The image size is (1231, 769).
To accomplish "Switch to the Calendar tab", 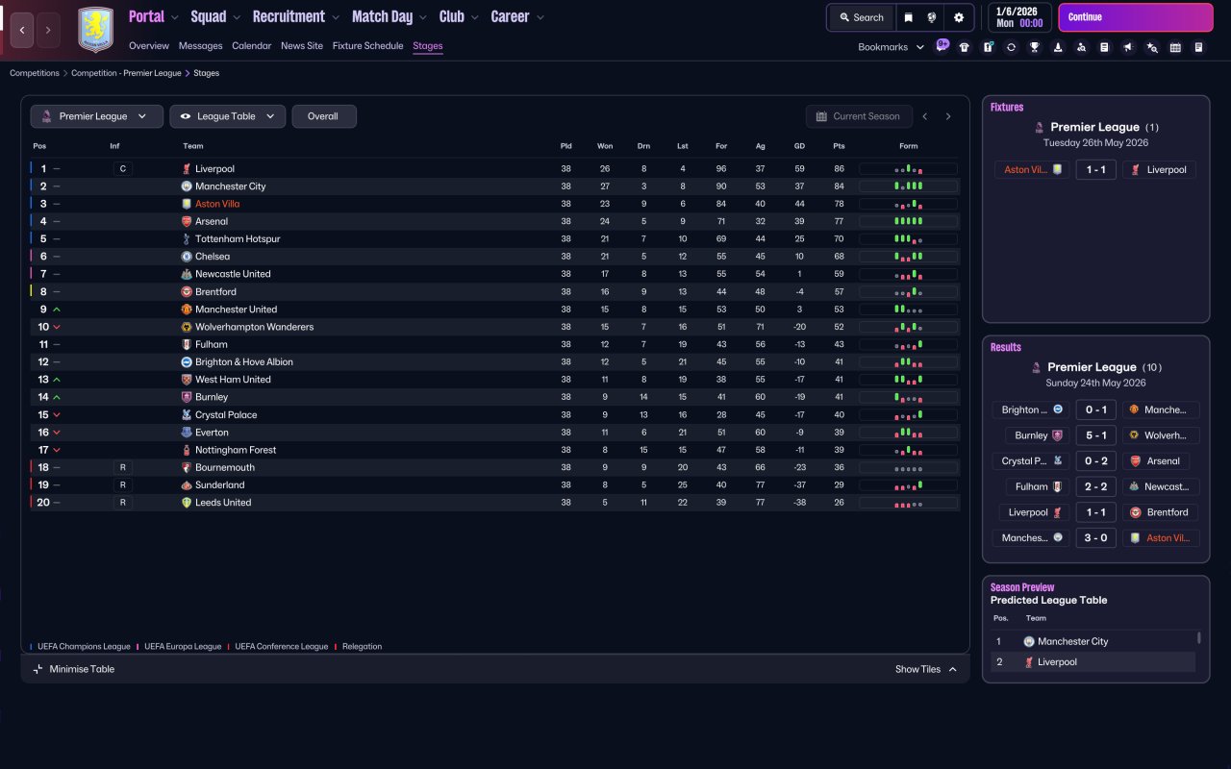I will pyautogui.click(x=252, y=46).
